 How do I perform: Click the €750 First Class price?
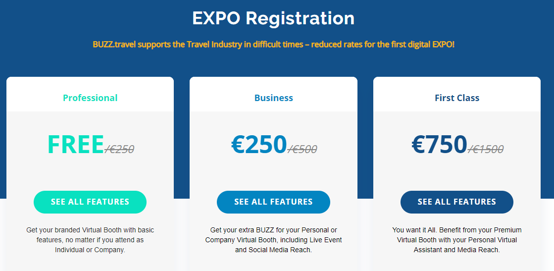(x=439, y=144)
